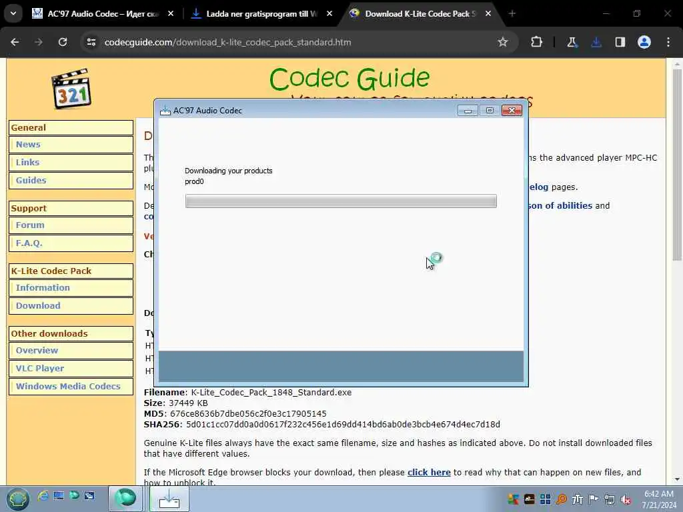This screenshot has width=683, height=512.
Task: Bookmark this page with the star icon
Action: 503,42
